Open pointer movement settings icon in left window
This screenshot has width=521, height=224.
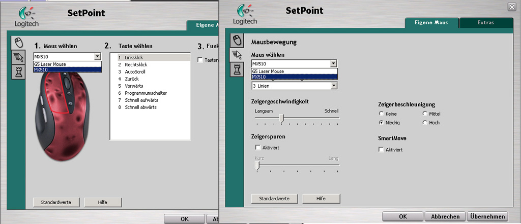[18, 57]
